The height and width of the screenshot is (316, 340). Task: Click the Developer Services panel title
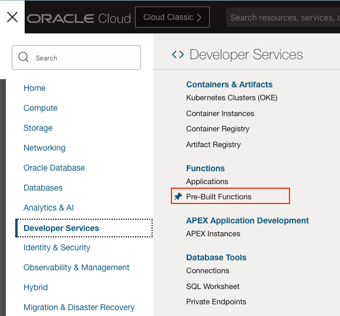246,55
